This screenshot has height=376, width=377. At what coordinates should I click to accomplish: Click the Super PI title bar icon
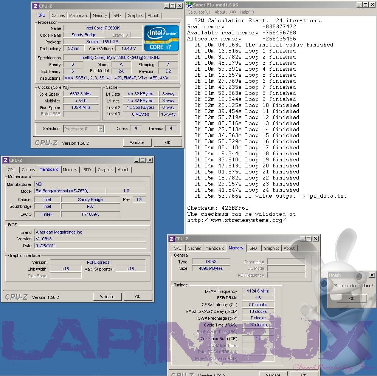coord(189,5)
